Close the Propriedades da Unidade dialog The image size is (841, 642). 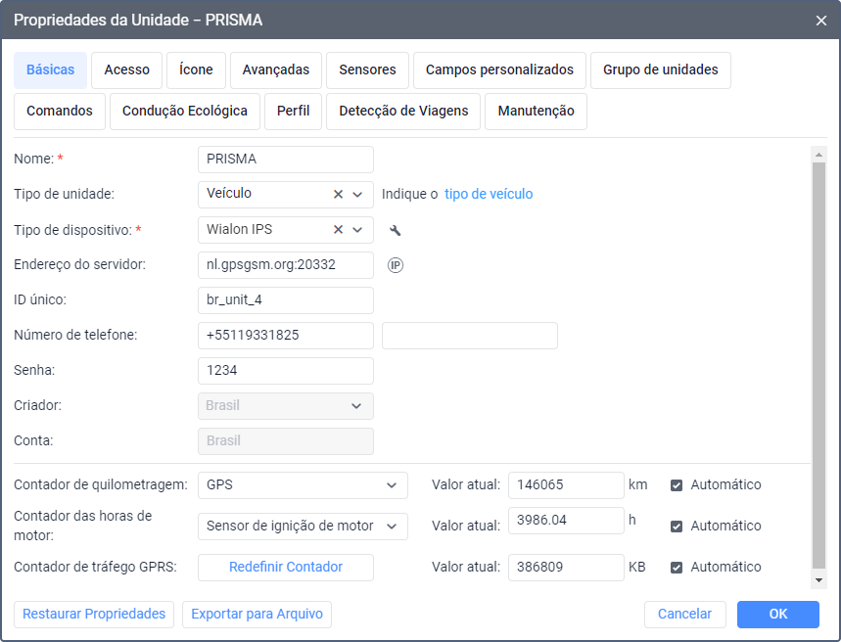(x=821, y=20)
